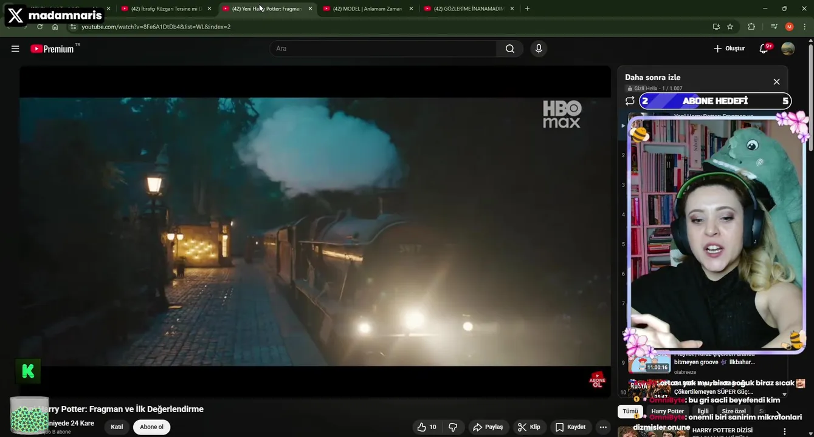This screenshot has height=437, width=814.
Task: Open Chrome media controls icon
Action: click(774, 27)
